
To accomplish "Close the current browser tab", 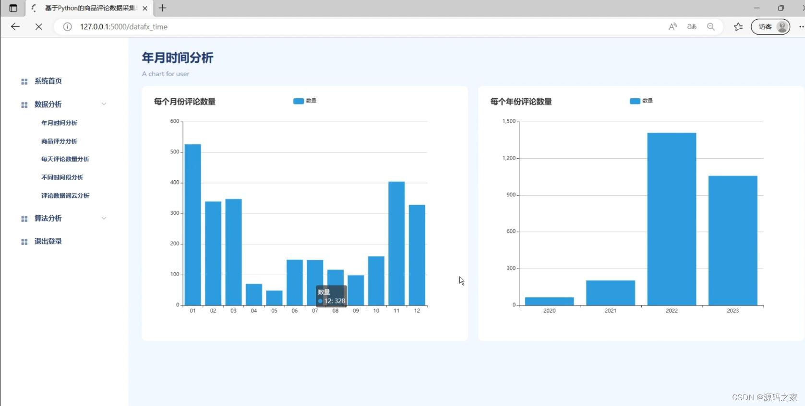I will click(145, 8).
